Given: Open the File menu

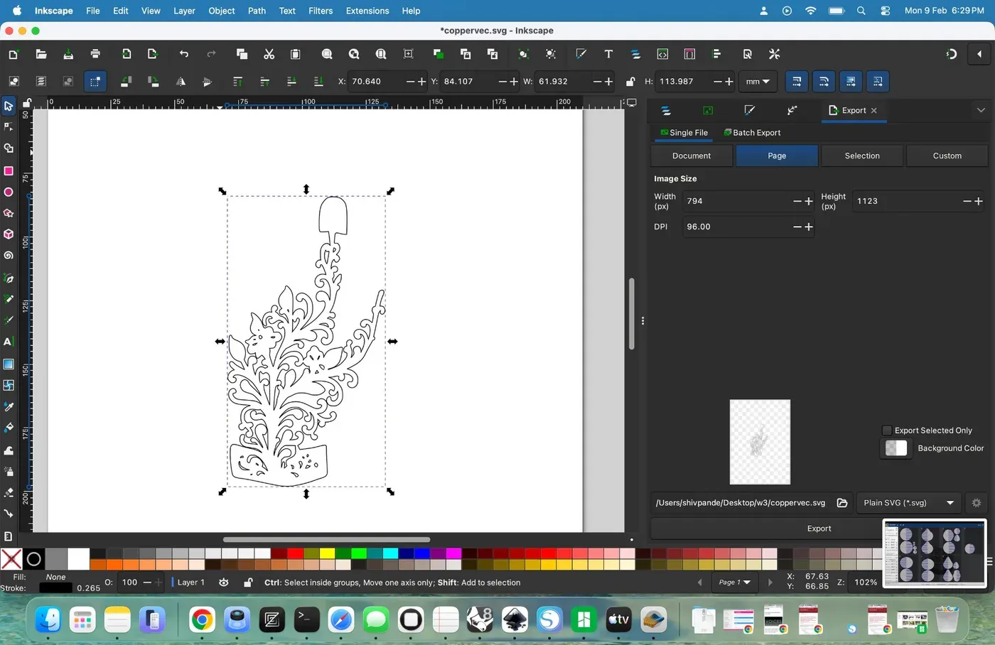Looking at the screenshot, I should 93,11.
